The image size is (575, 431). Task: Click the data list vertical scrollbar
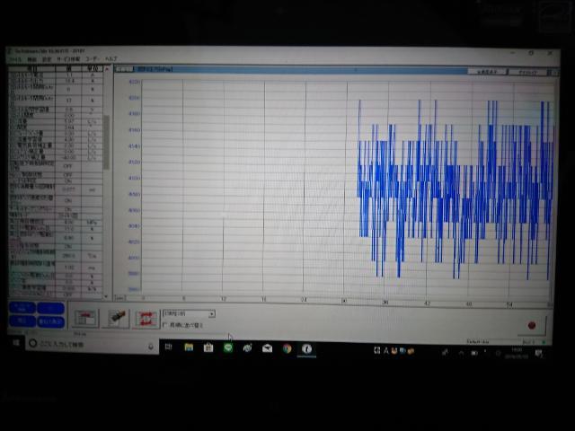[x=107, y=144]
